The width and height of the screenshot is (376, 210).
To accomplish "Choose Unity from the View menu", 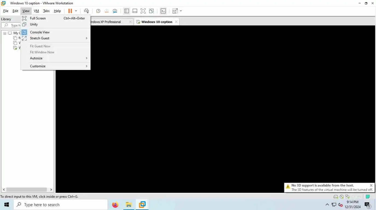I will 55,24.
